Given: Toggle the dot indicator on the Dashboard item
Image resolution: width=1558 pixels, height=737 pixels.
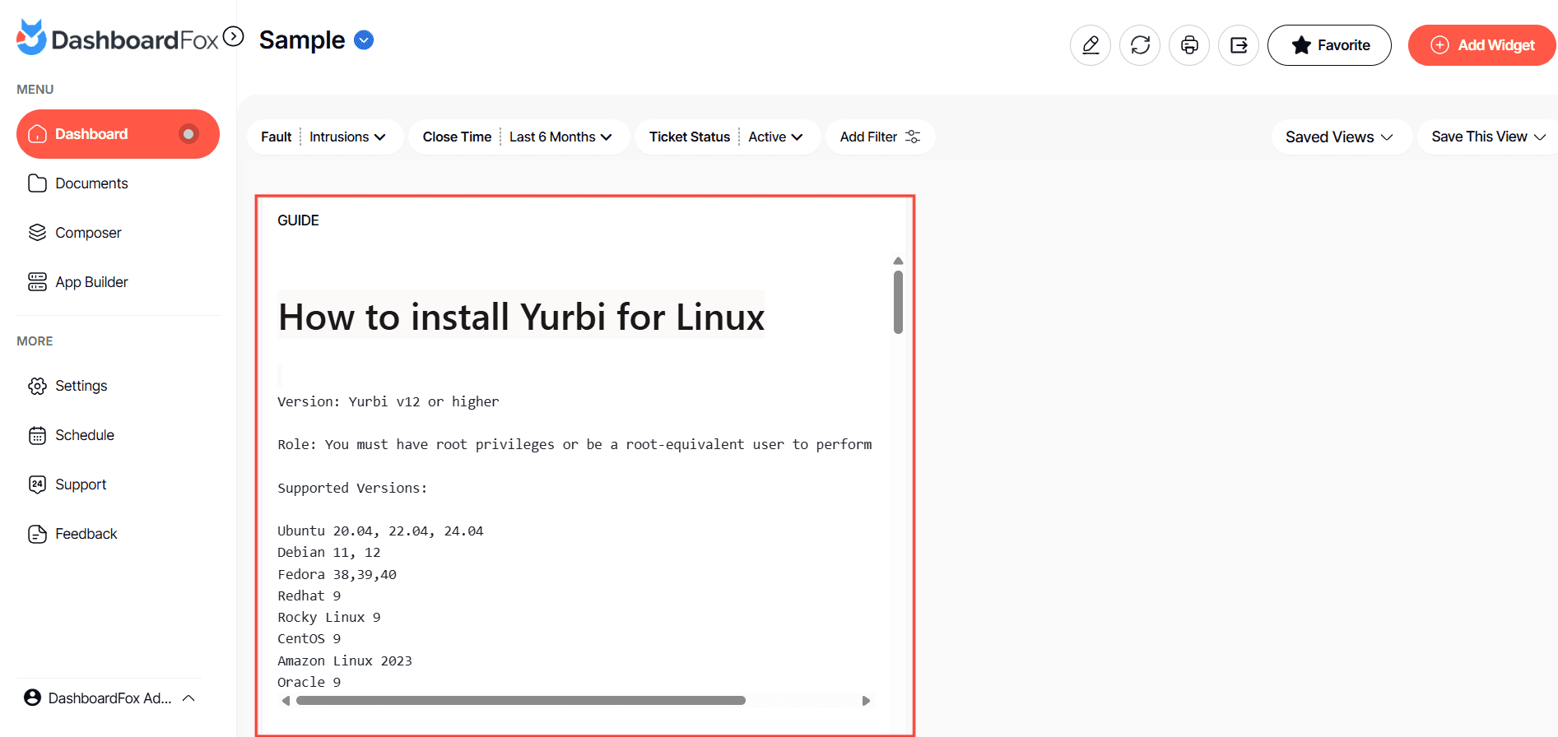Looking at the screenshot, I should (x=188, y=134).
